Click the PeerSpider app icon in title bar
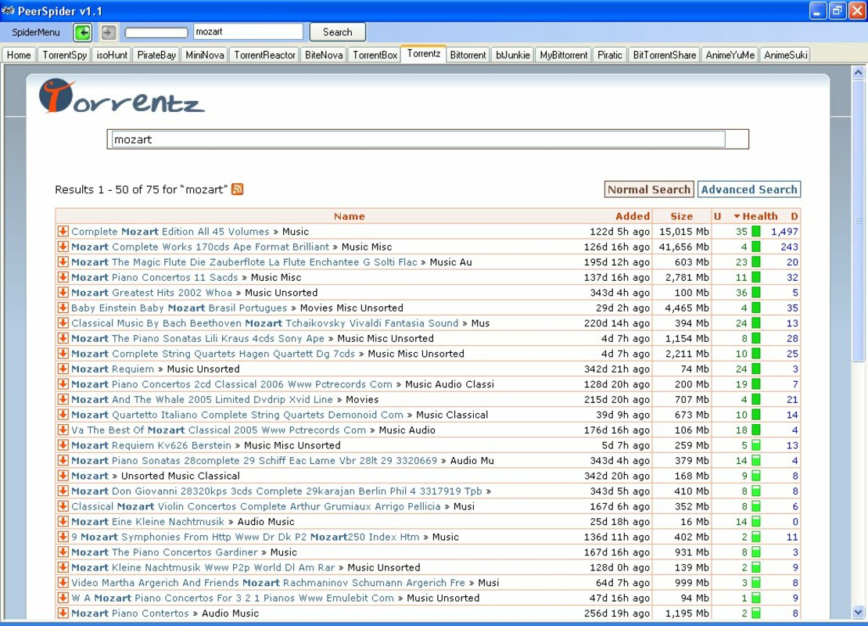 (8, 10)
